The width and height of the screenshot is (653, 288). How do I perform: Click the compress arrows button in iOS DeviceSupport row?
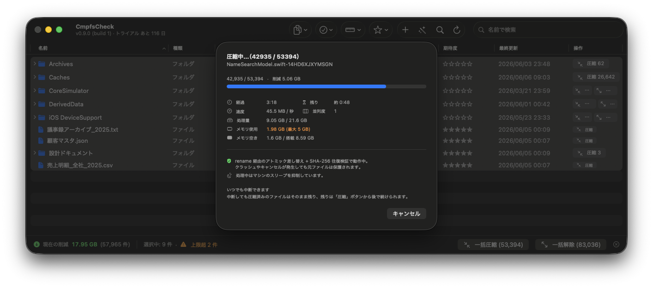tap(582, 117)
